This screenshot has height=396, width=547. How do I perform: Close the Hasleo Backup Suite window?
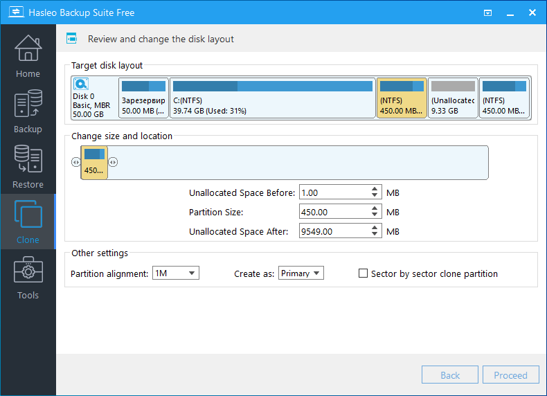click(x=532, y=12)
